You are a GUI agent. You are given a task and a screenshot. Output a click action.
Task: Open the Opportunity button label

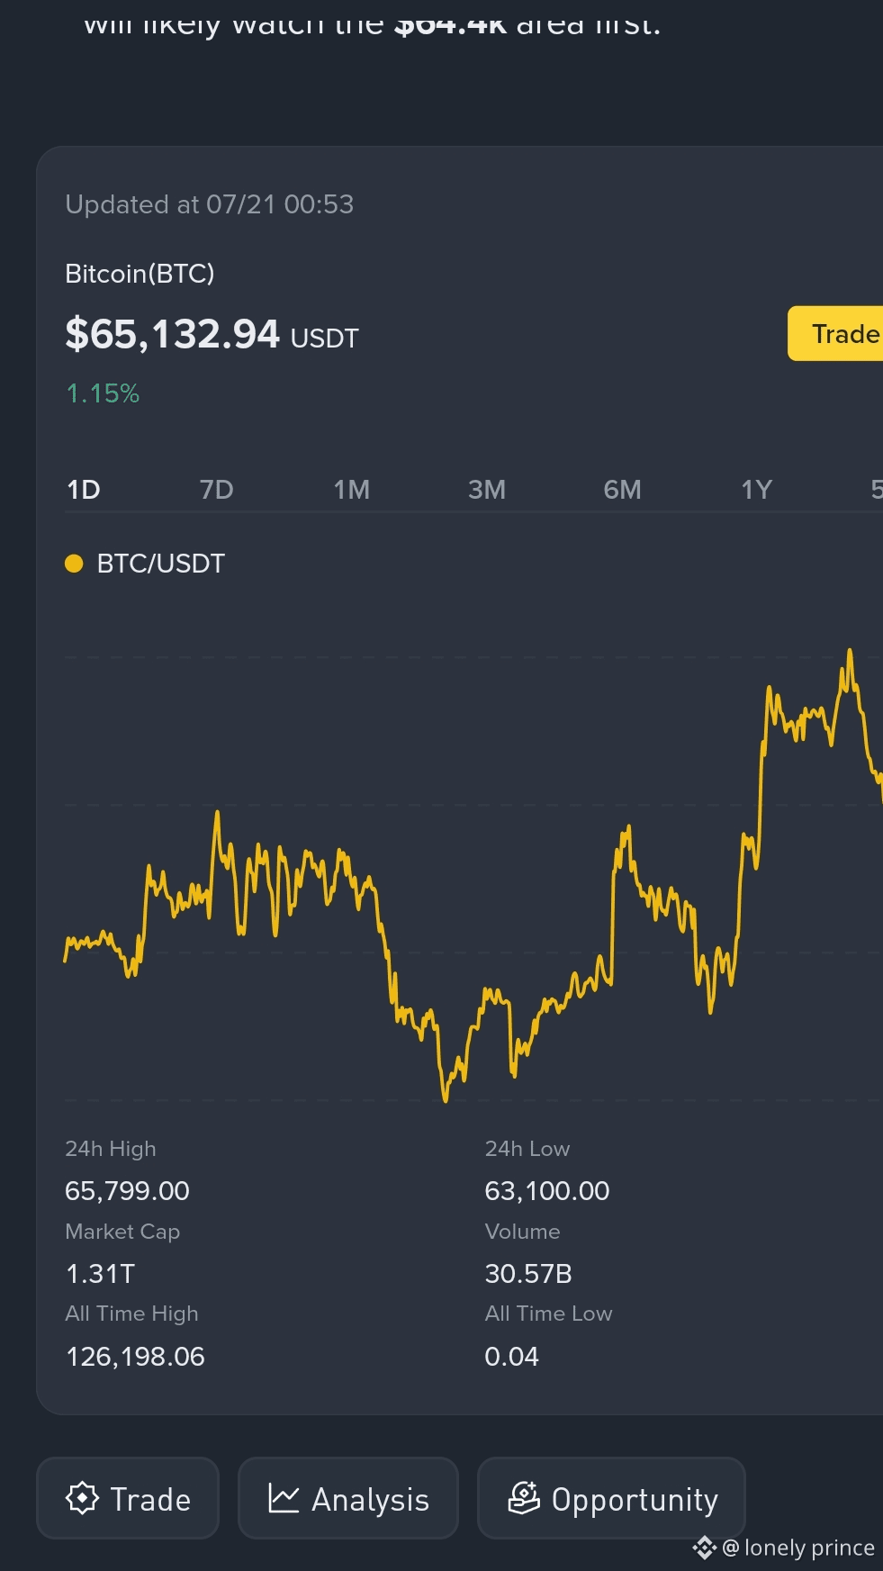point(635,1500)
